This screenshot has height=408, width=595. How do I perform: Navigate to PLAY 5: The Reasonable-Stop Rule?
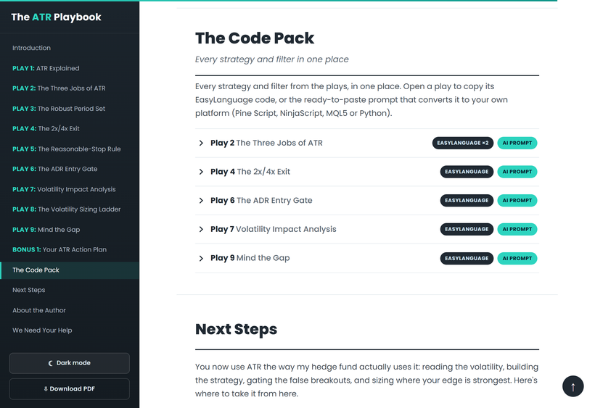pyautogui.click(x=67, y=149)
